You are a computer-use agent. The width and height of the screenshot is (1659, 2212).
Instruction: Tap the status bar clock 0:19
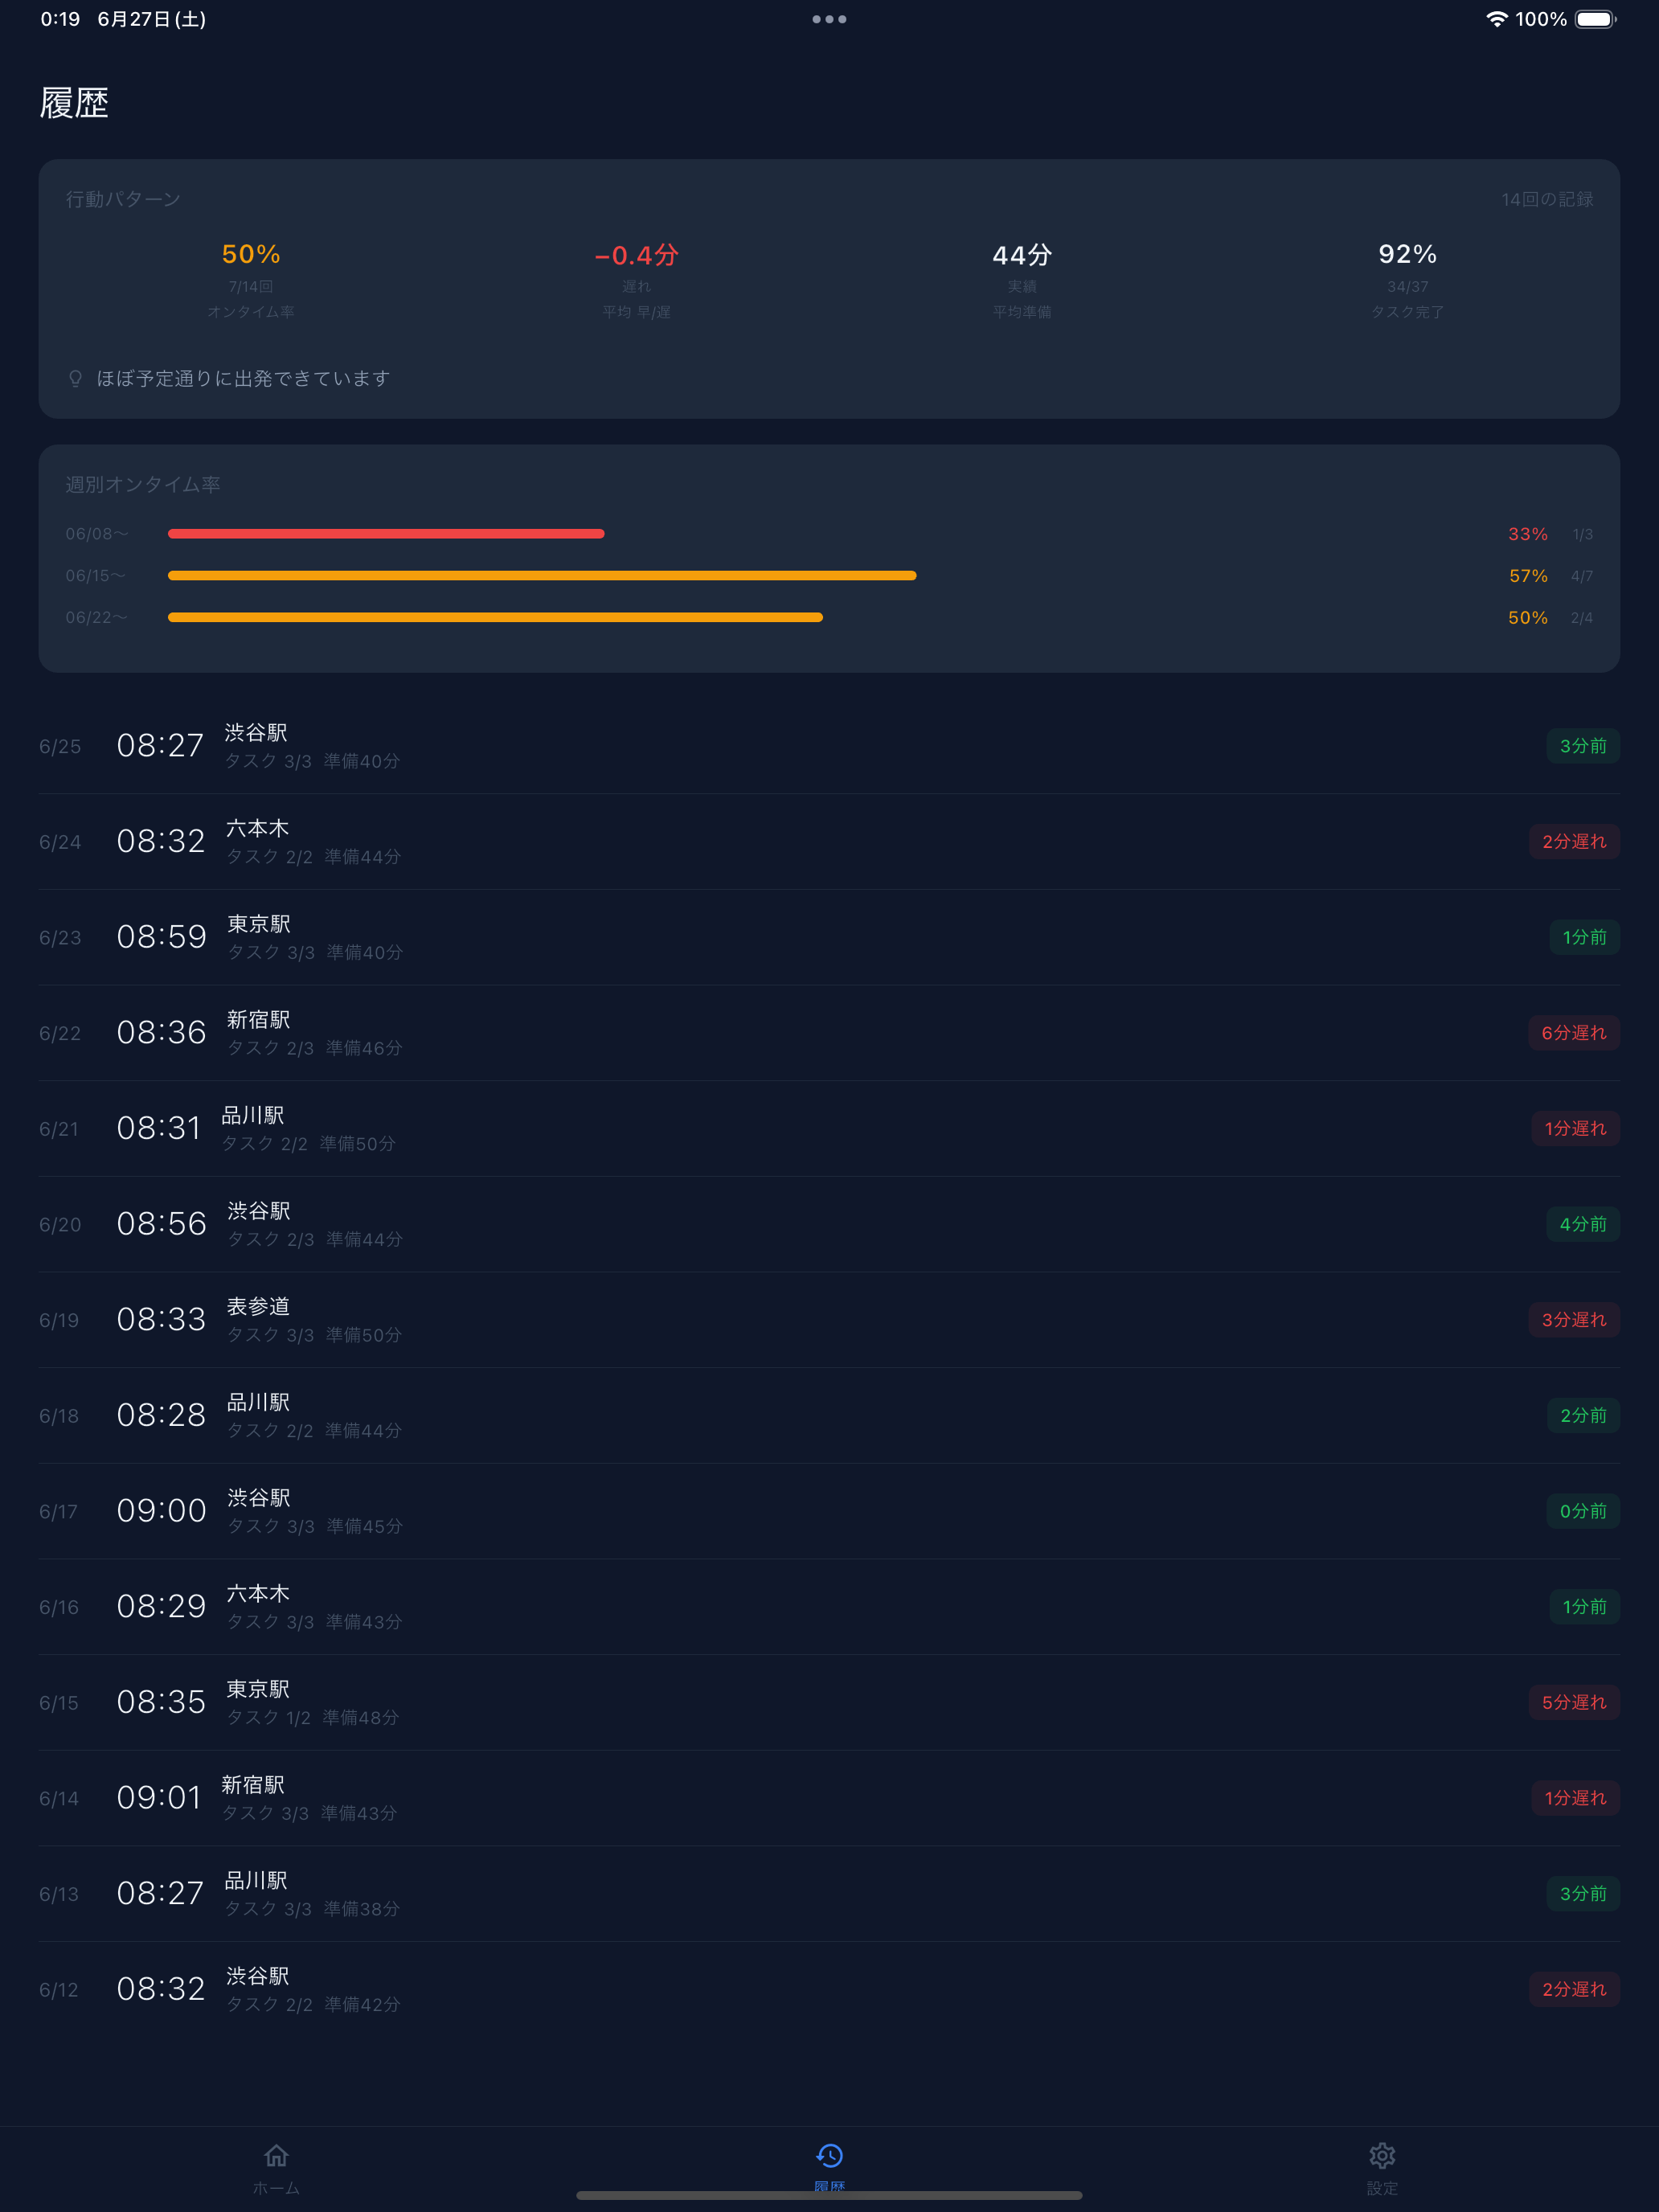tap(60, 19)
